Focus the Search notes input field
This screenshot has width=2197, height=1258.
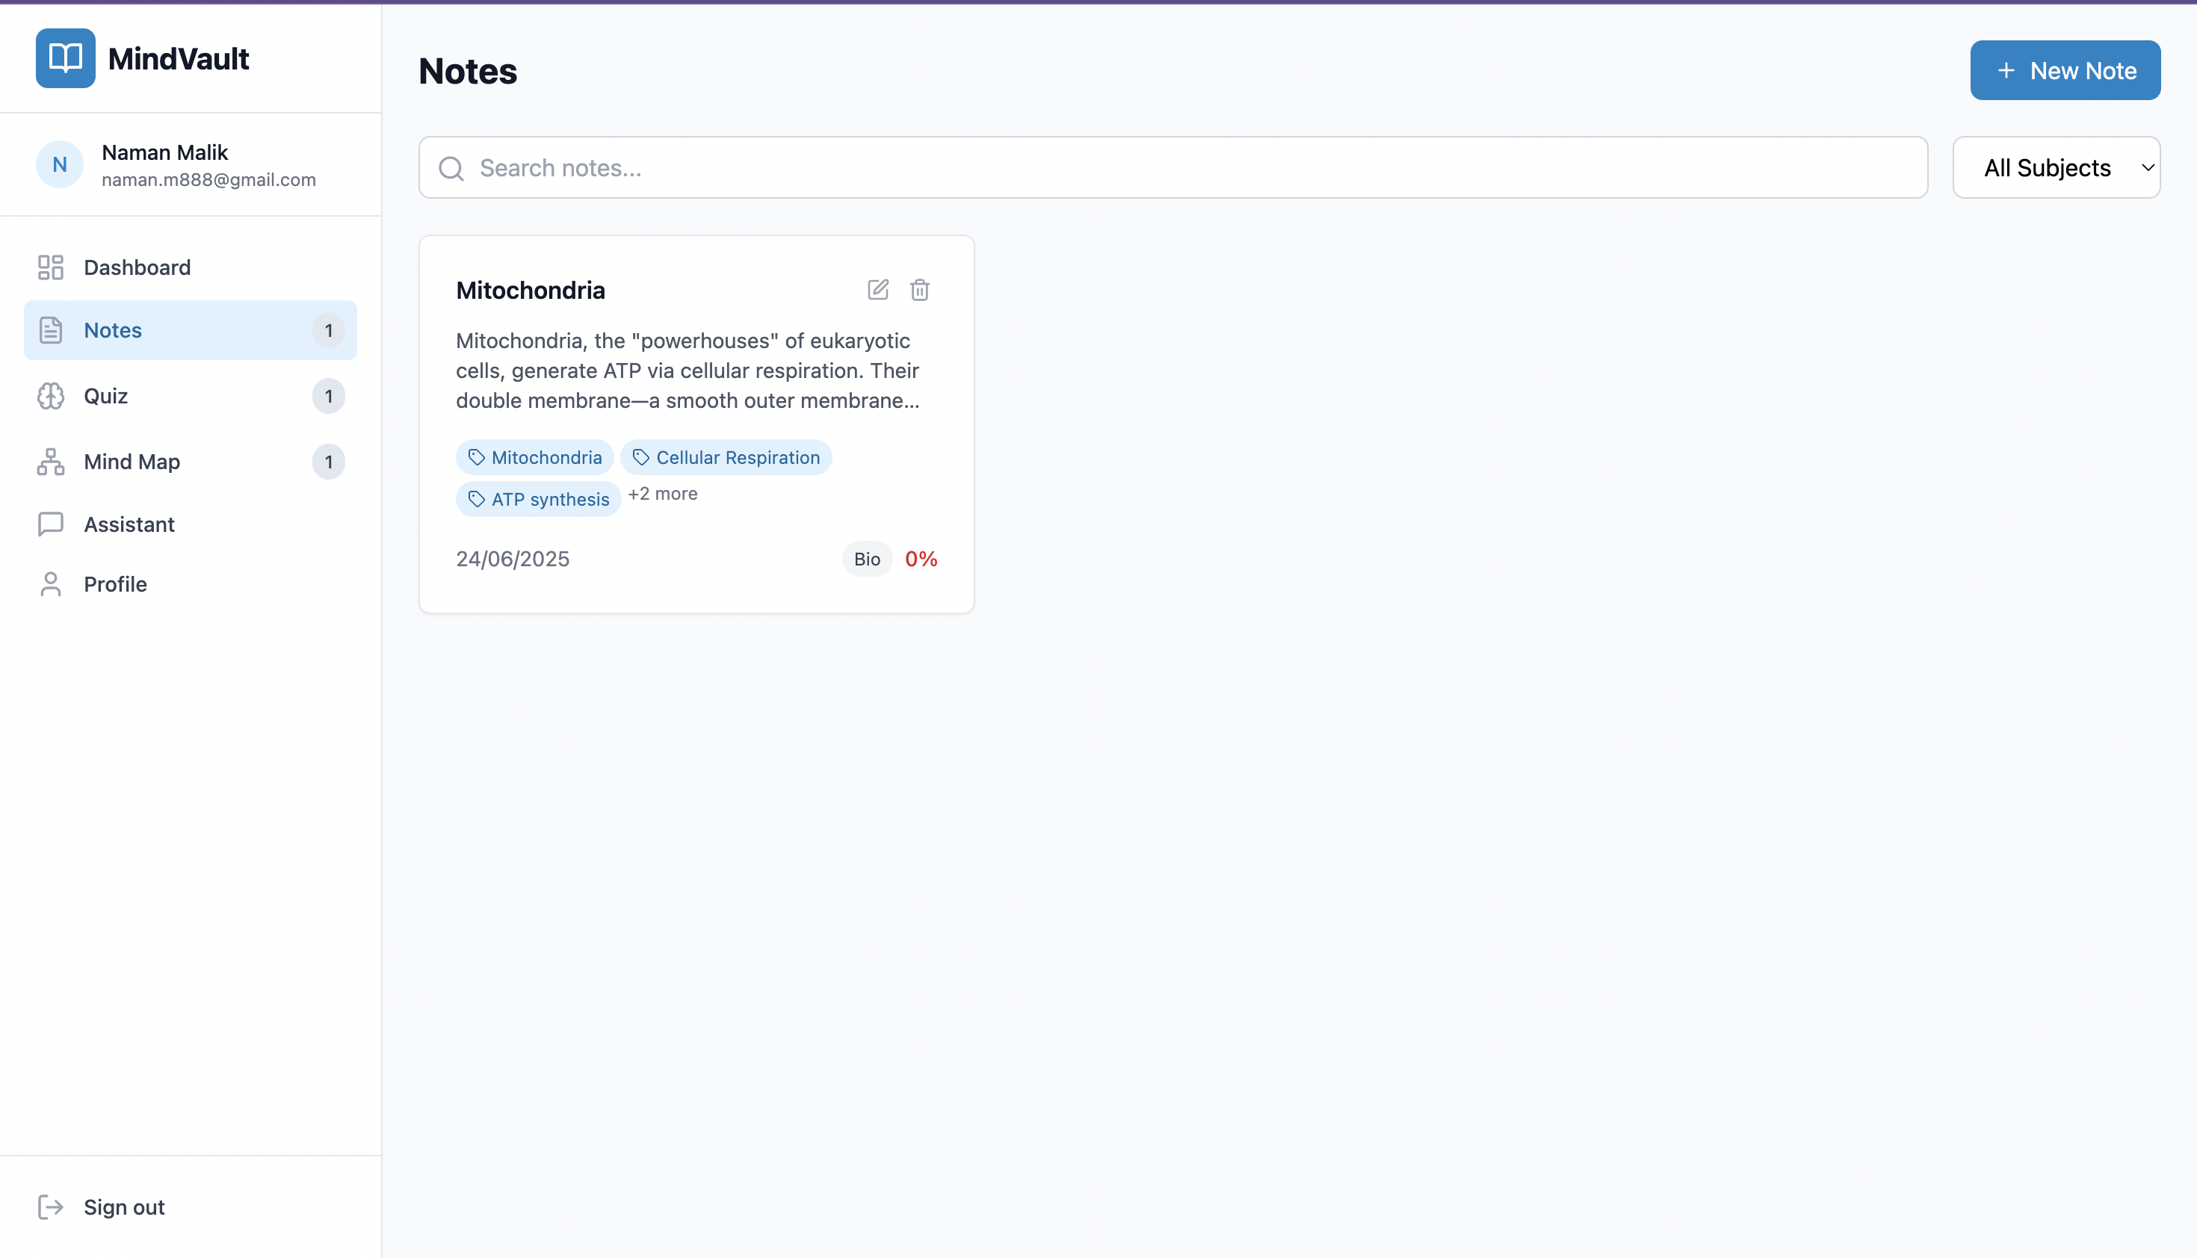[1193, 167]
